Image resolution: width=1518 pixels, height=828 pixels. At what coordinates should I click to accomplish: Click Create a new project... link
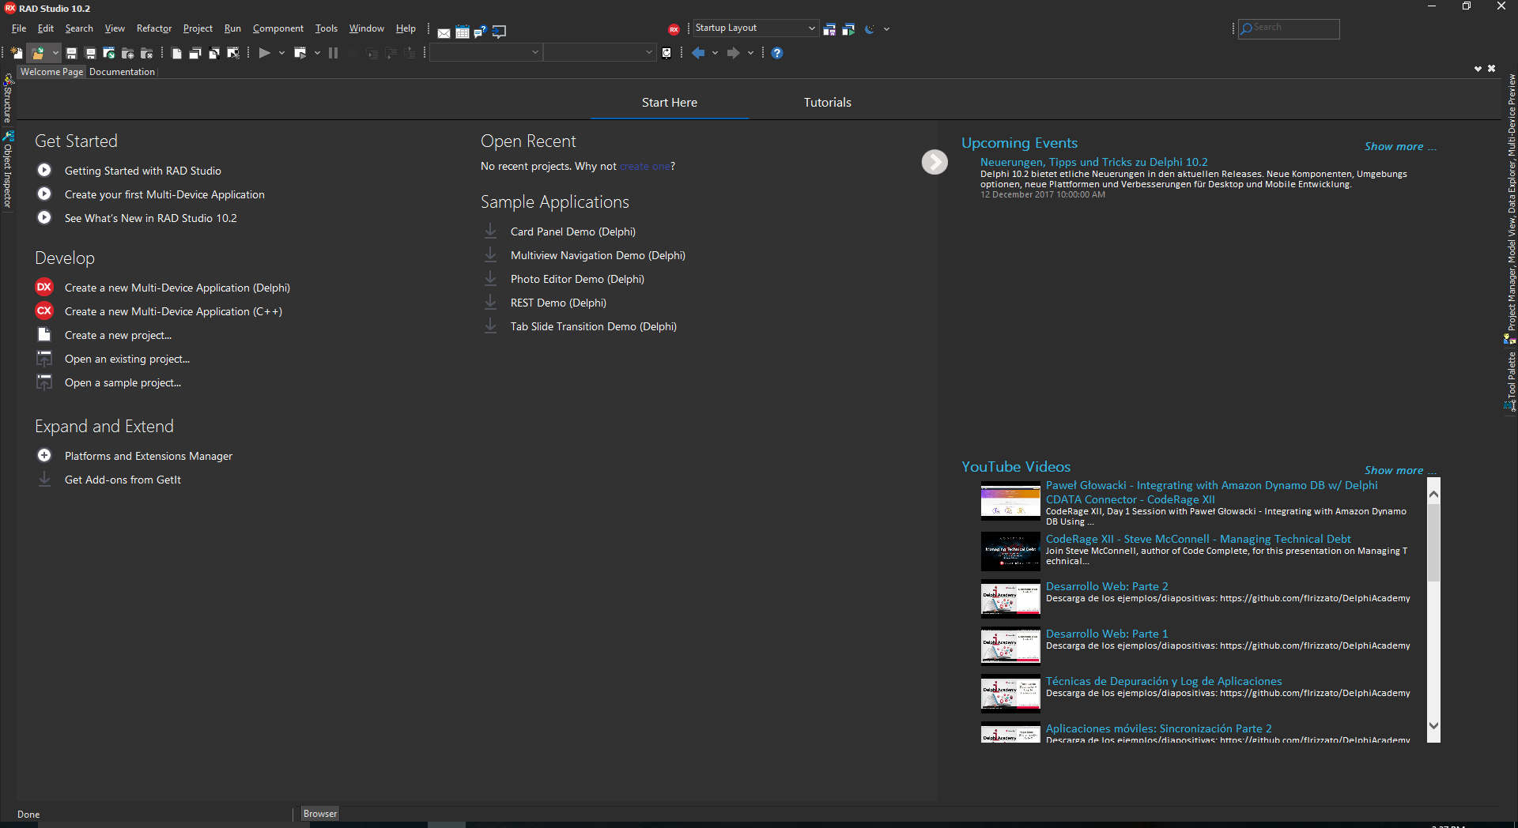pyautogui.click(x=118, y=335)
